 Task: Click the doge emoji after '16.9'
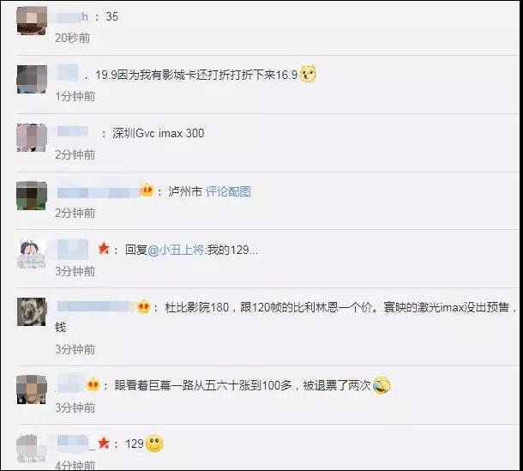coord(308,74)
